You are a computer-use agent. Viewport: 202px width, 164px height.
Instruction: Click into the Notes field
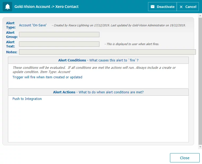point(107,52)
